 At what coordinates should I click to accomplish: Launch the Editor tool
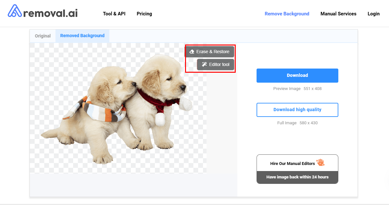216,64
